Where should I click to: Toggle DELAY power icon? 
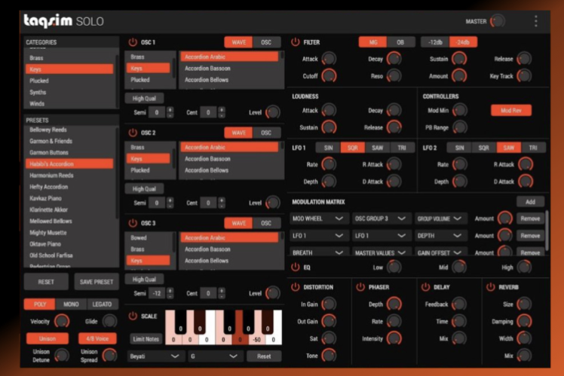click(x=425, y=287)
